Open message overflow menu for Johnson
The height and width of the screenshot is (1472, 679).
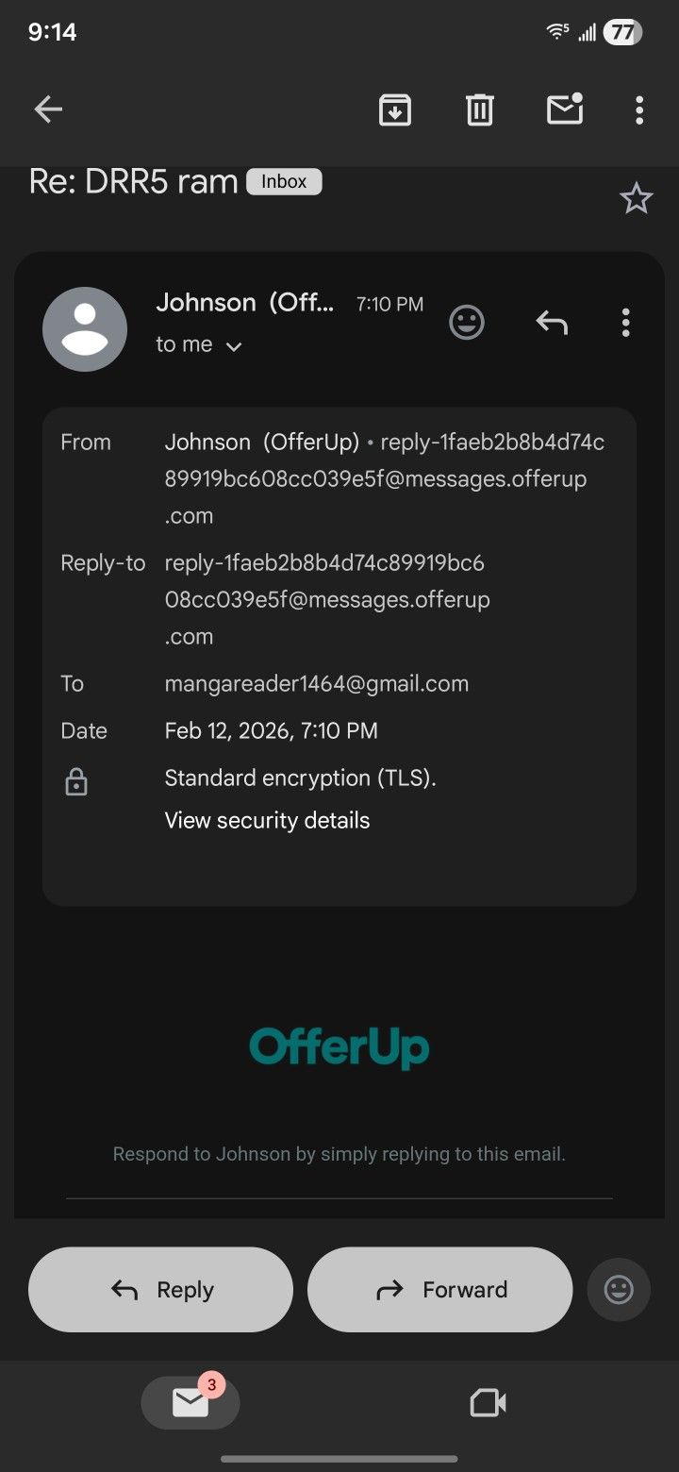[x=625, y=323]
